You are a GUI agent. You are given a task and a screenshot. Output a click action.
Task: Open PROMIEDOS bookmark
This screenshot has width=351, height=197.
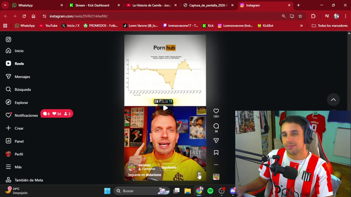pos(101,26)
